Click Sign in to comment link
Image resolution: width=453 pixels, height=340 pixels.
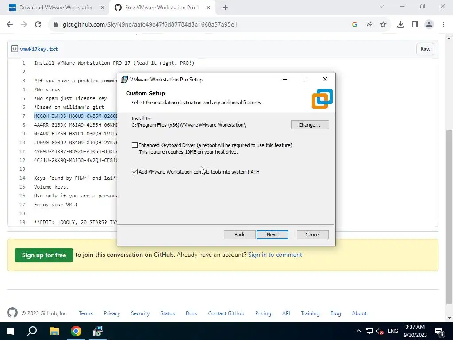pos(275,255)
